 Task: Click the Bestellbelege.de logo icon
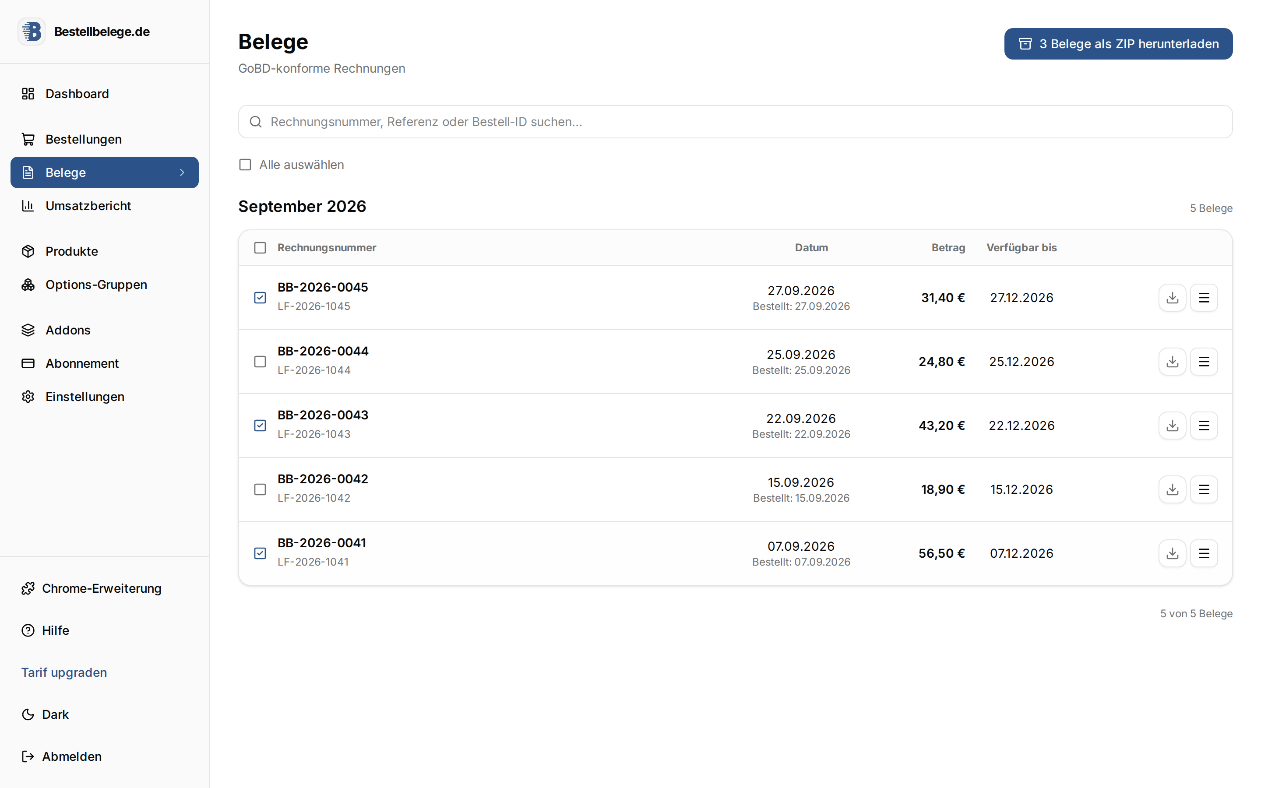click(x=31, y=31)
